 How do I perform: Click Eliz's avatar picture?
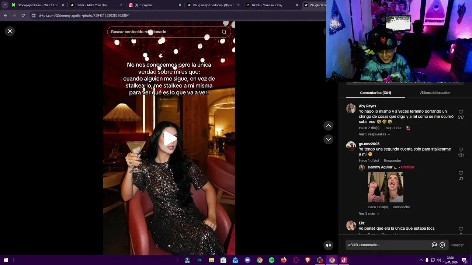click(351, 225)
